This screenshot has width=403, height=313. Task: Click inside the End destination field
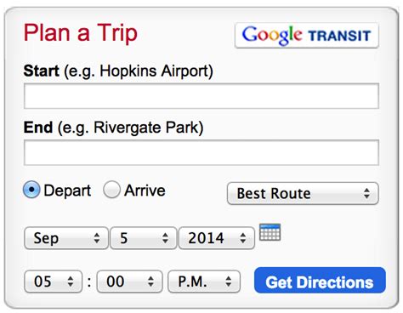(201, 152)
